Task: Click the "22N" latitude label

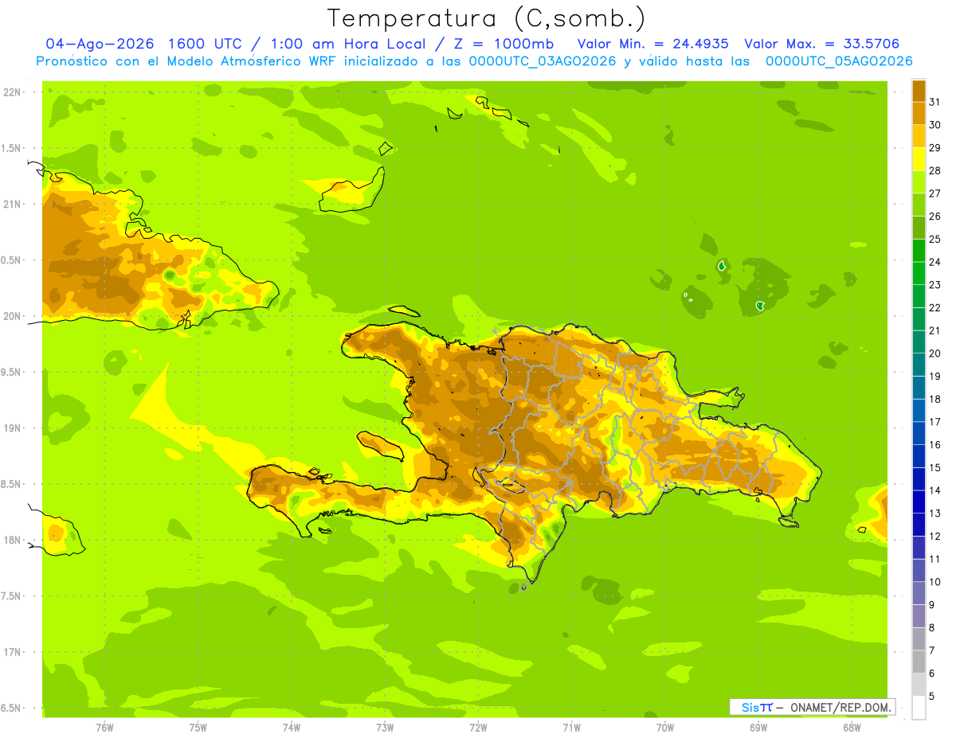Action: pos(12,92)
